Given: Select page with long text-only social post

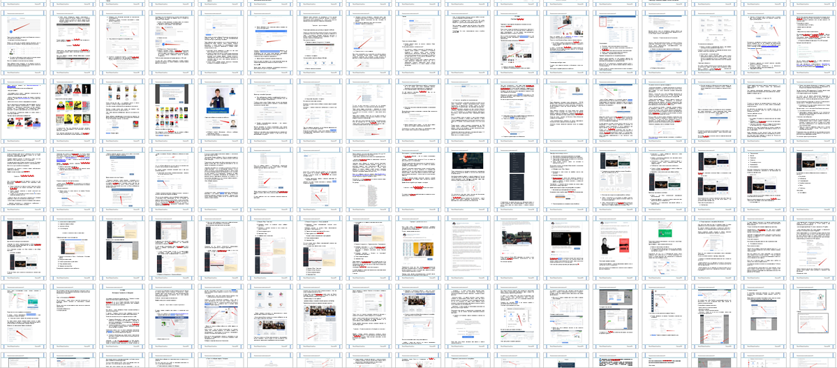Looking at the screenshot, I should (469, 248).
